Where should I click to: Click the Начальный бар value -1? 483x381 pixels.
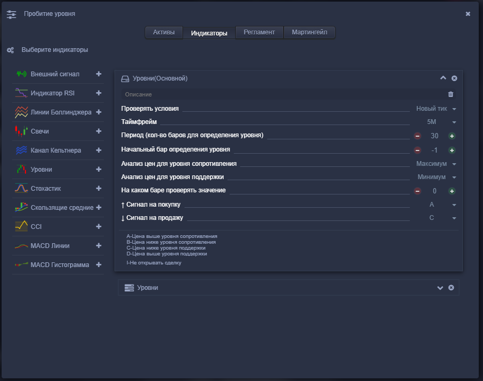point(434,150)
